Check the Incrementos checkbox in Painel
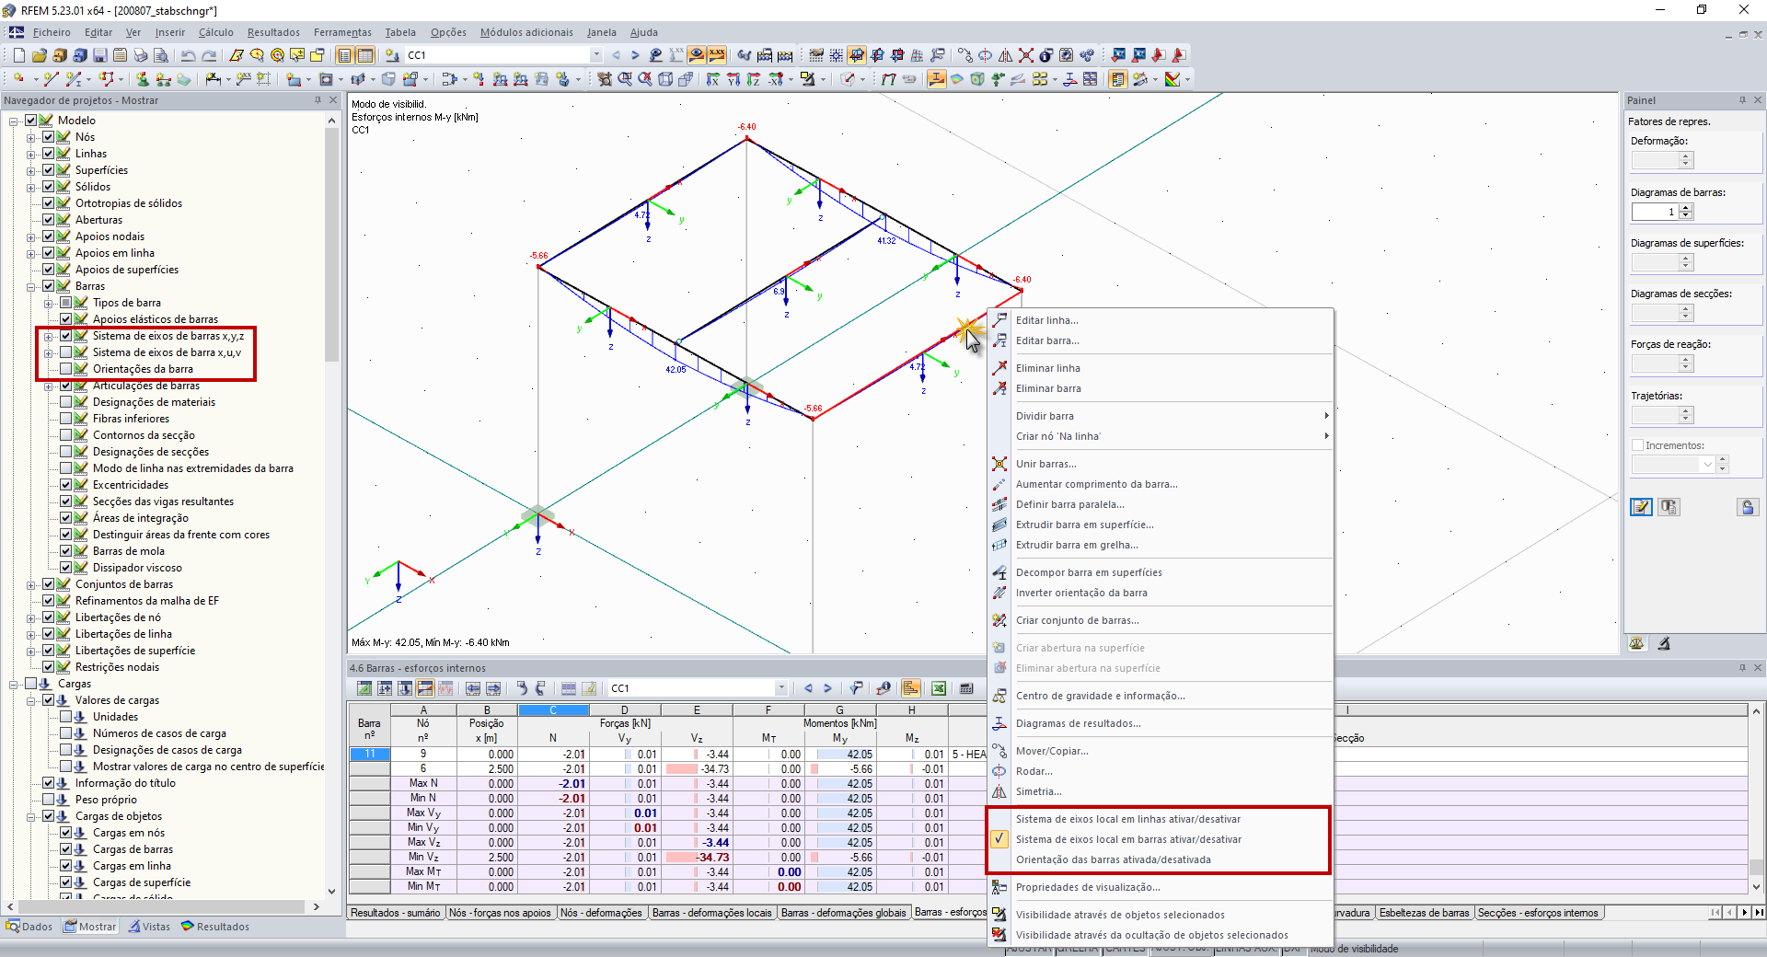This screenshot has width=1767, height=957. pyautogui.click(x=1637, y=445)
